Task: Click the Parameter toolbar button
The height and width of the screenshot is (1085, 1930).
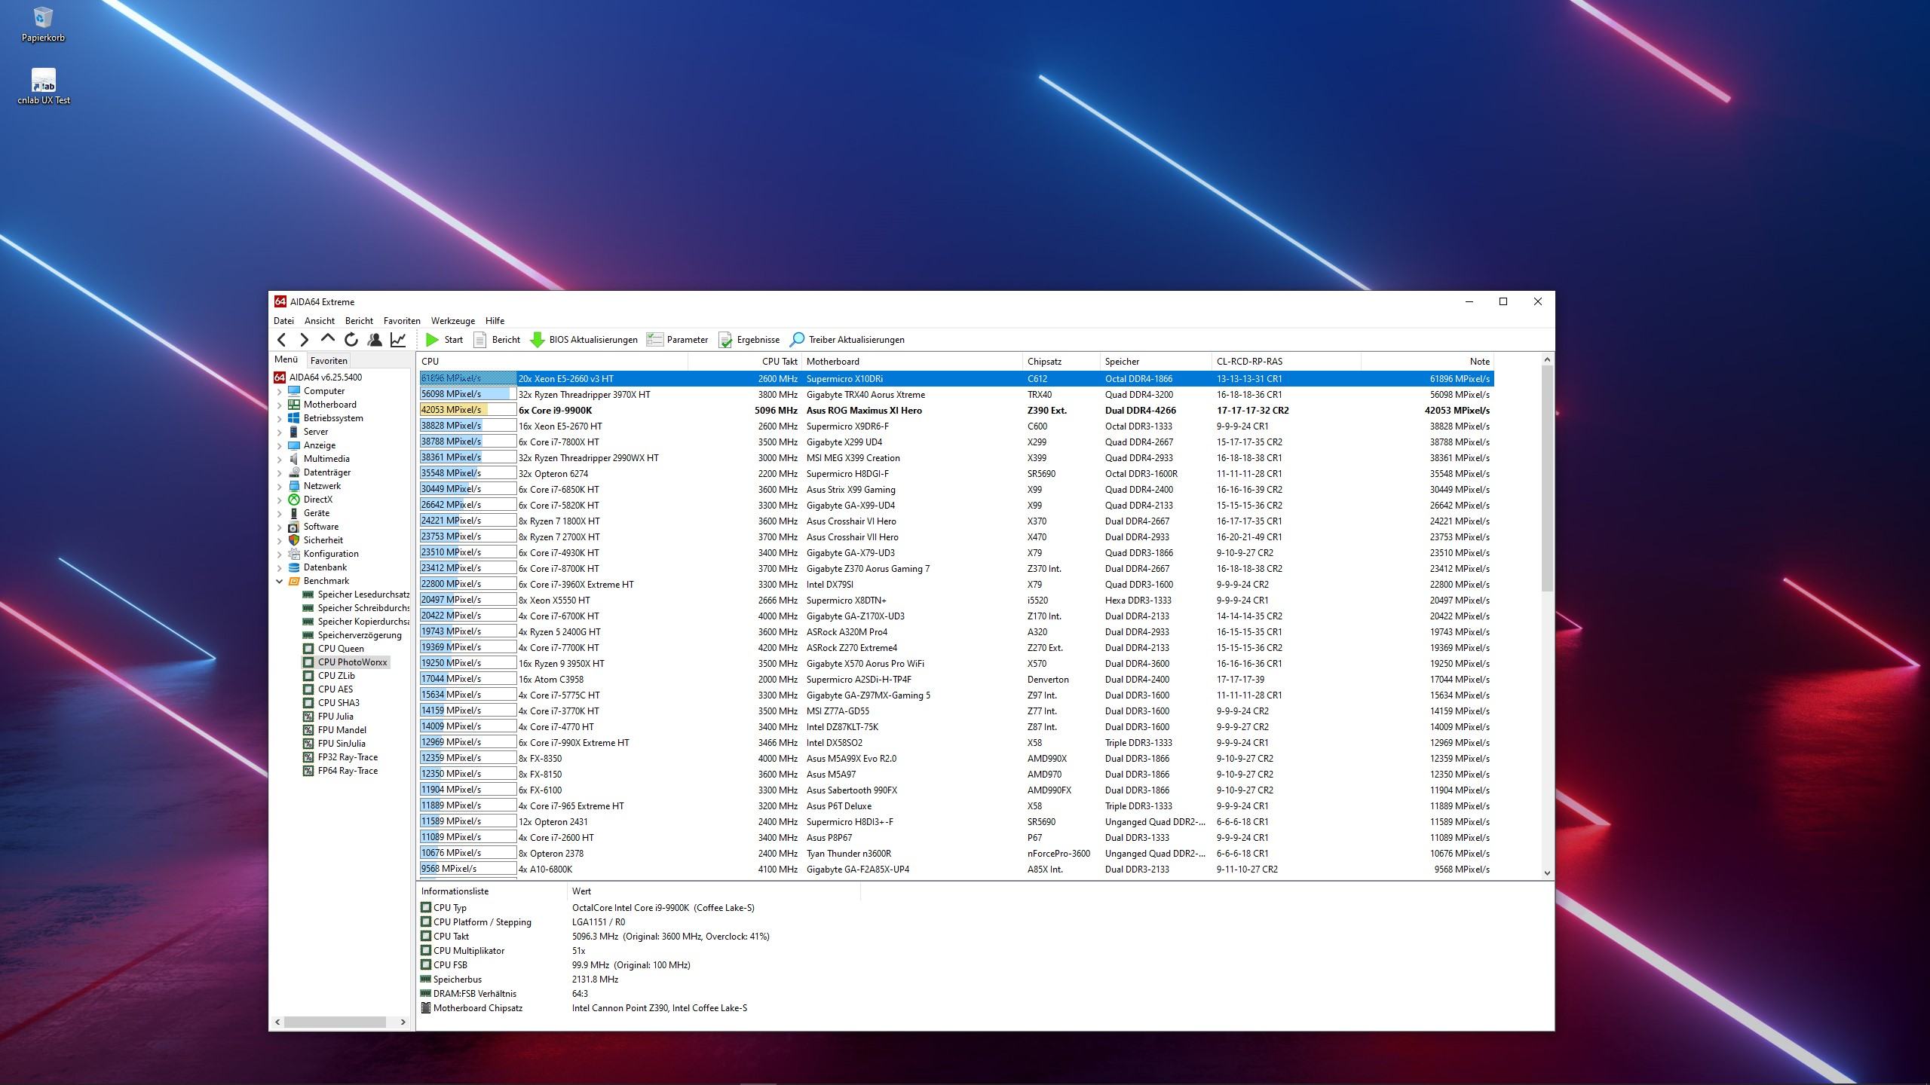Action: pos(678,340)
